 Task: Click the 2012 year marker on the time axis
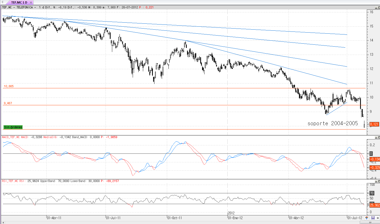tap(231, 213)
